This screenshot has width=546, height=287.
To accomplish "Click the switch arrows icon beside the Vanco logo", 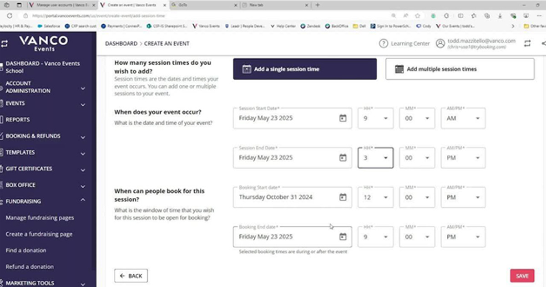I will click(x=5, y=44).
